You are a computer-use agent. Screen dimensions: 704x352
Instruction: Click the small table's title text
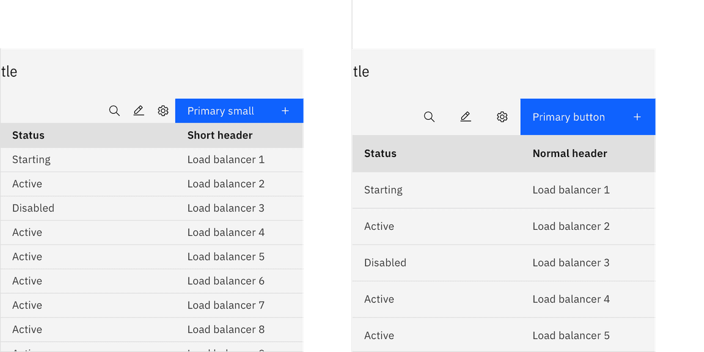tap(10, 71)
